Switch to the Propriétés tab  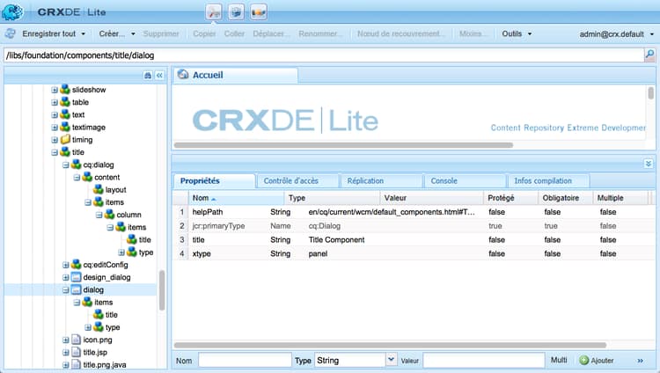pos(214,181)
